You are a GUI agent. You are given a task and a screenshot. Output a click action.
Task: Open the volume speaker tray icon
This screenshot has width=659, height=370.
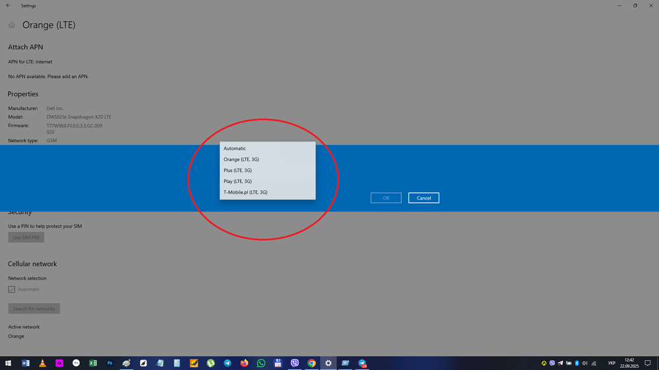(585, 363)
